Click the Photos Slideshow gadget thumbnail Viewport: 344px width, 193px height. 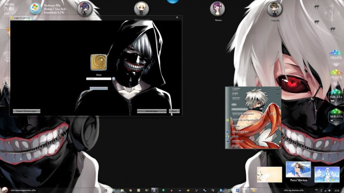298,170
